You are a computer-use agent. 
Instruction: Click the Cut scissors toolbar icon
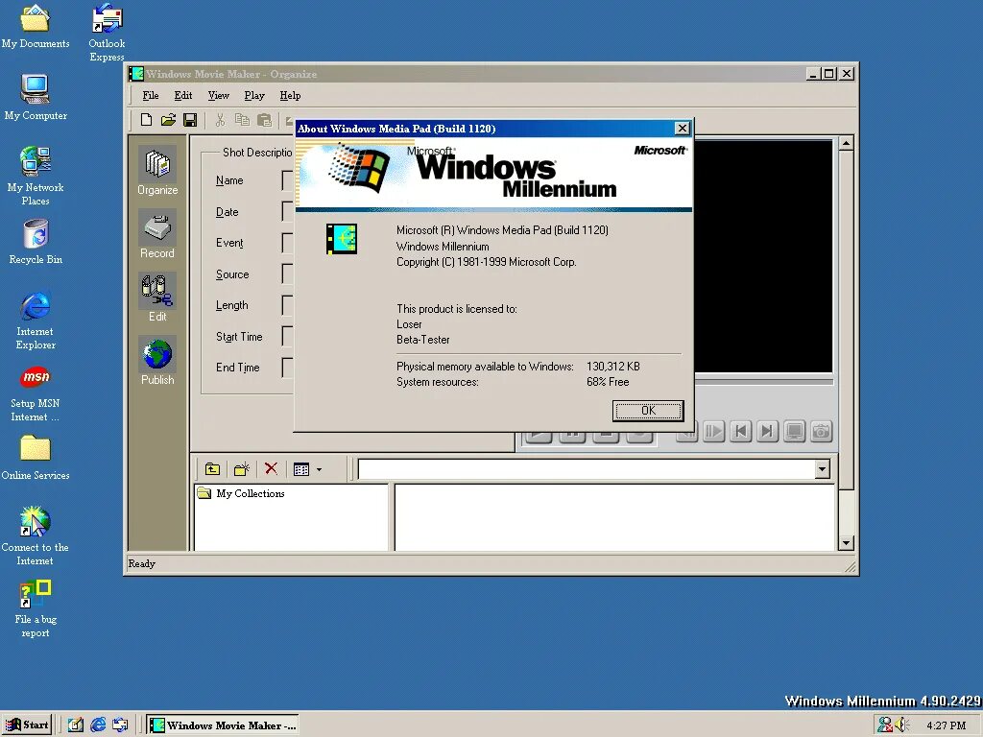(220, 120)
